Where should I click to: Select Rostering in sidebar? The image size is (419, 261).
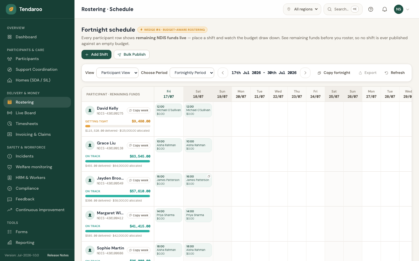click(x=37, y=102)
